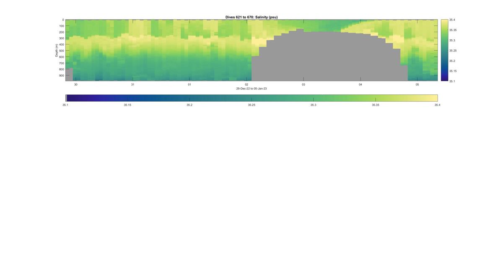The height and width of the screenshot is (260, 503).
Task: Click the vertical salinity colorbar
Action: pyautogui.click(x=444, y=50)
